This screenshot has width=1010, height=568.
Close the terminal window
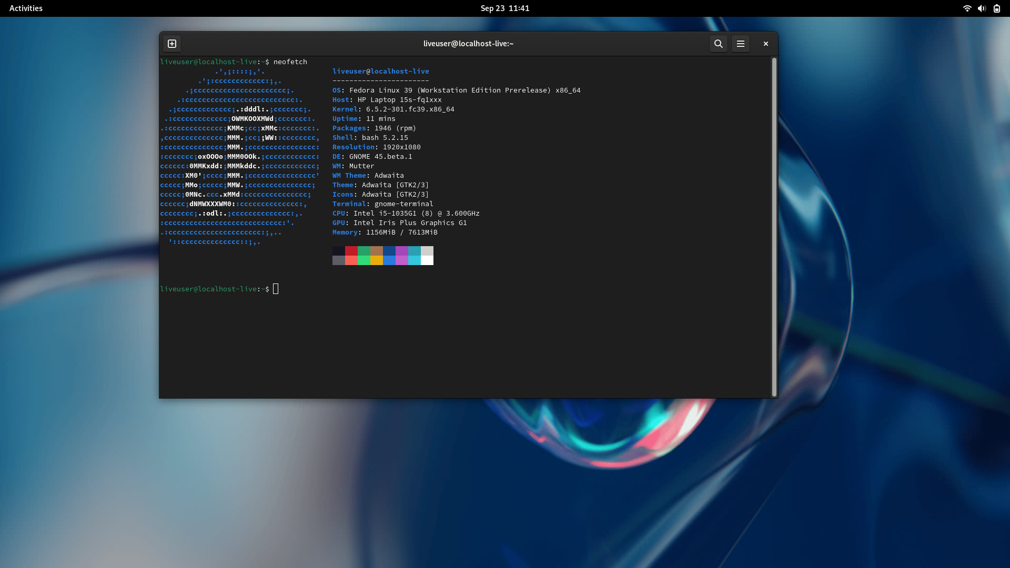click(765, 44)
